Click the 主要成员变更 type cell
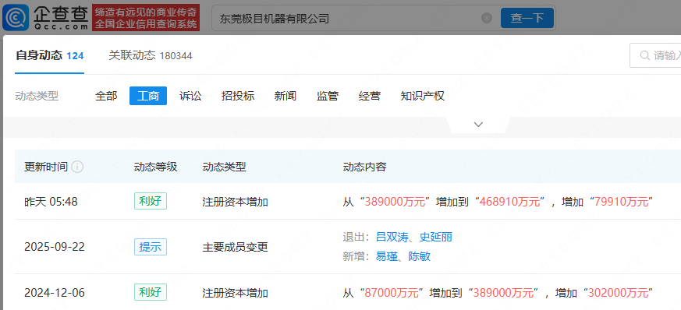This screenshot has height=310, width=681. [x=235, y=247]
